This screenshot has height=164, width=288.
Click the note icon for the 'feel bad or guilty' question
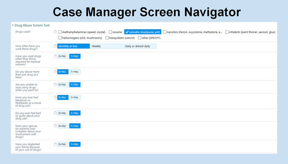[55, 113]
